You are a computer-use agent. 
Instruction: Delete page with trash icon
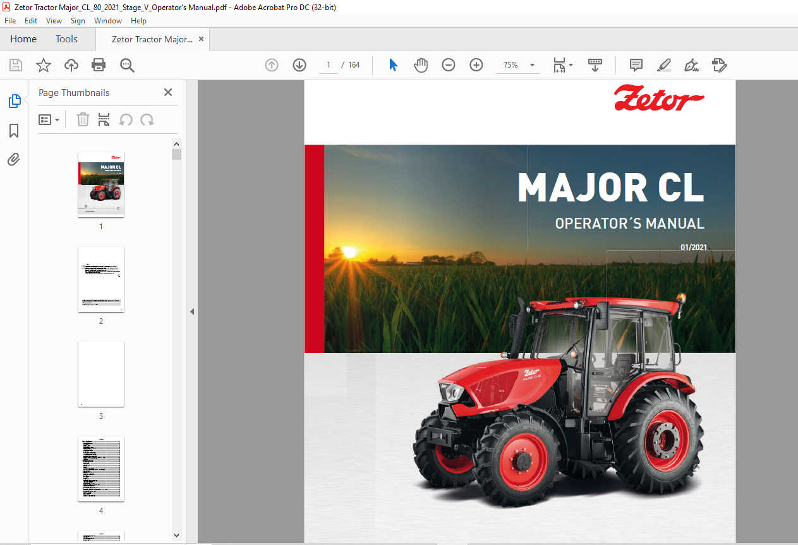(x=83, y=119)
